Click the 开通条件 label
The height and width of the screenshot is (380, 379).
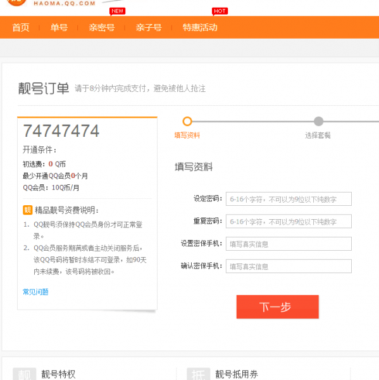tap(40, 149)
